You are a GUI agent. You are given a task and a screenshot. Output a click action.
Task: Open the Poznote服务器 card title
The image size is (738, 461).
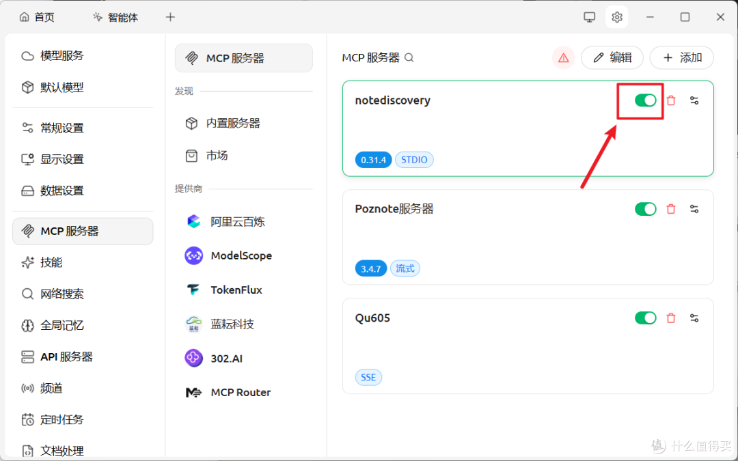(x=394, y=209)
